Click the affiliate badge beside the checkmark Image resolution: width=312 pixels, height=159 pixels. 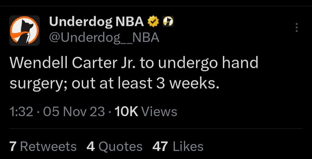click(168, 21)
